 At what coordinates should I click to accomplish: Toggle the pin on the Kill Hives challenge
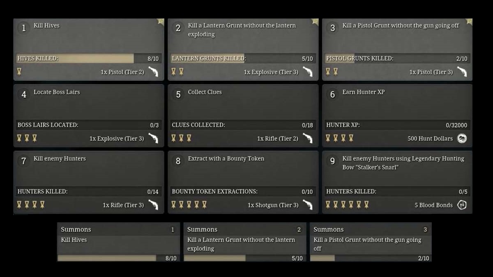160,22
